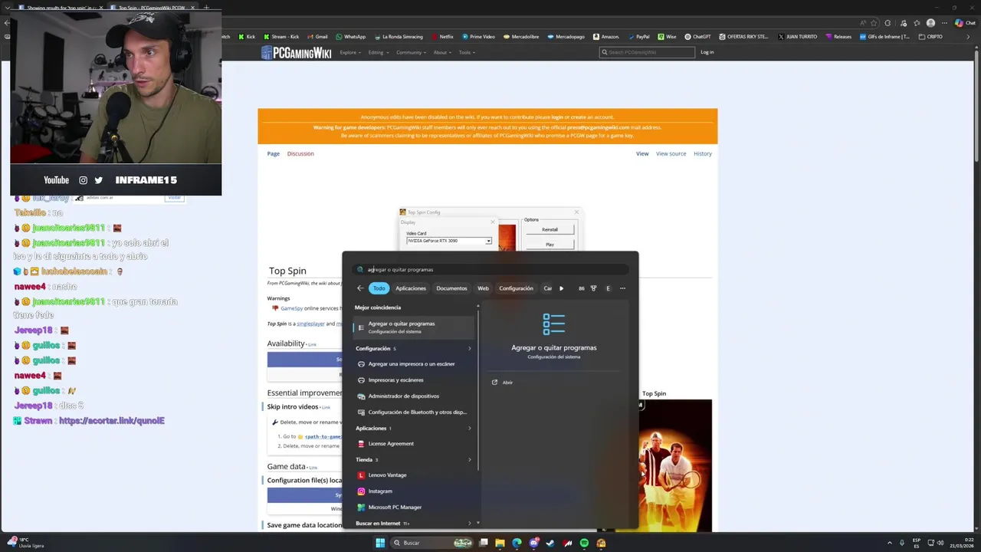
Task: Open the Kick bookmark
Action: coord(247,37)
